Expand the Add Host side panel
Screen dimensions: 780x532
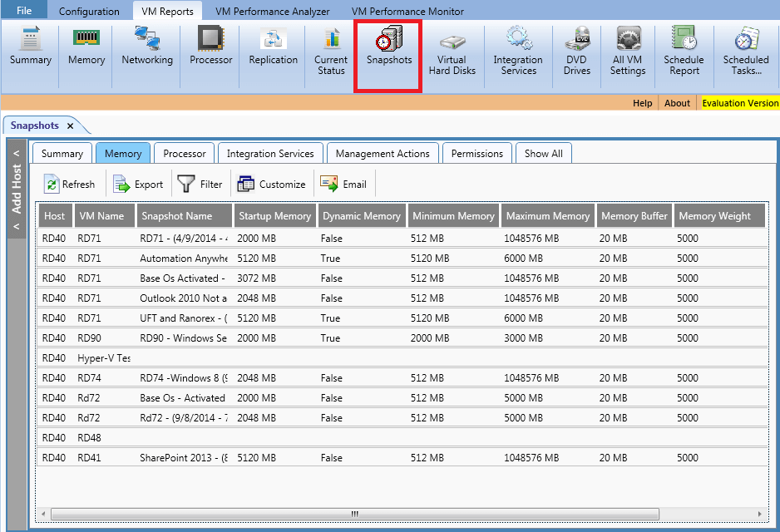17,189
